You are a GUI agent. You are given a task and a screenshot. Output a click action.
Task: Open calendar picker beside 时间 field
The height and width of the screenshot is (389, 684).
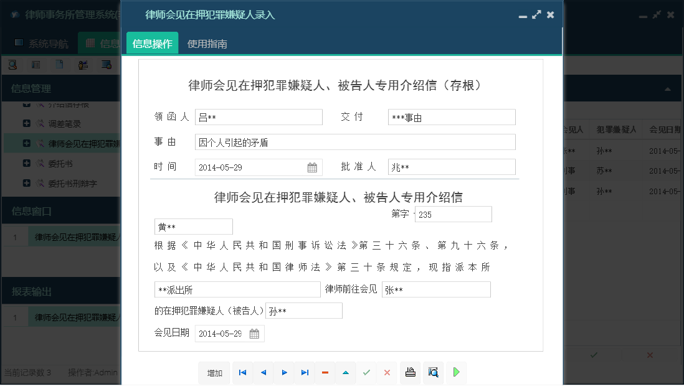coord(311,167)
